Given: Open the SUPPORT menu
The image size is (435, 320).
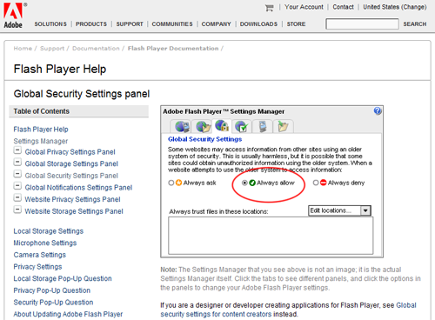Looking at the screenshot, I should 130,24.
